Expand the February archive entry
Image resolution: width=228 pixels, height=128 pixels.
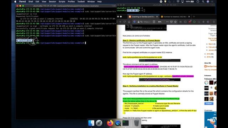[x=207, y=47]
